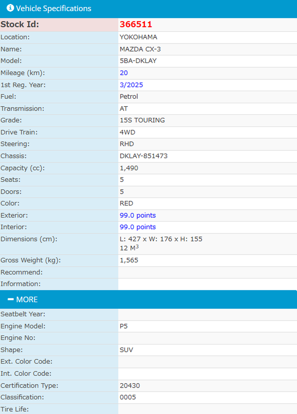Click classification value 0005
297x414 pixels.
(128, 397)
